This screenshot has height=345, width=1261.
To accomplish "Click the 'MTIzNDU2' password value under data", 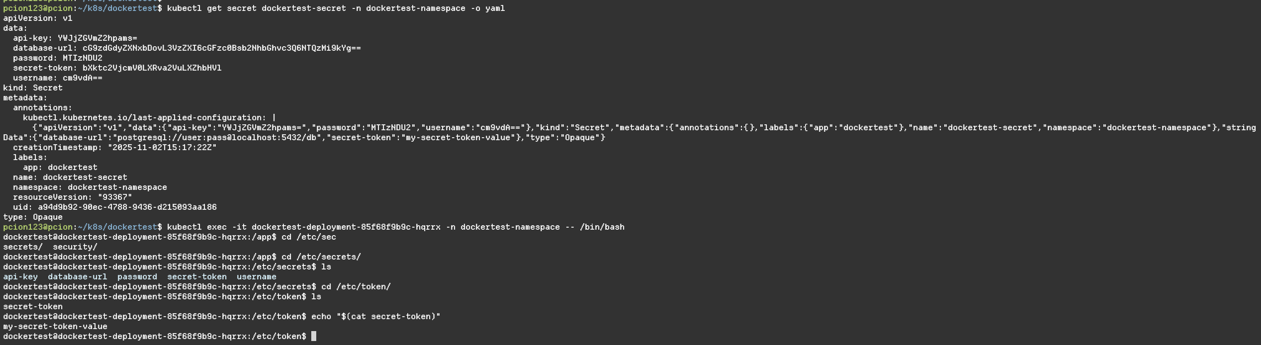I will 83,58.
